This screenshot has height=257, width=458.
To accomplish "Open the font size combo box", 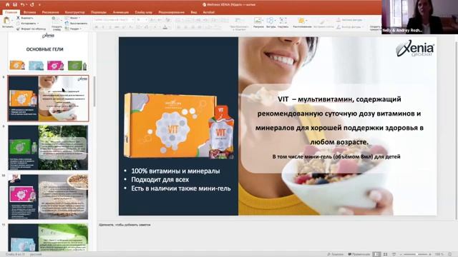I will point(142,20).
